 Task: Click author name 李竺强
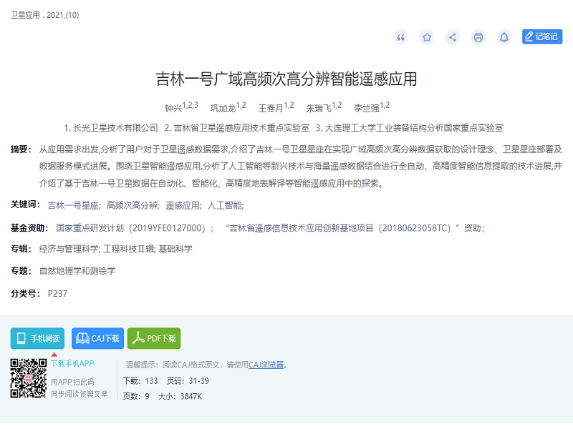(x=366, y=108)
